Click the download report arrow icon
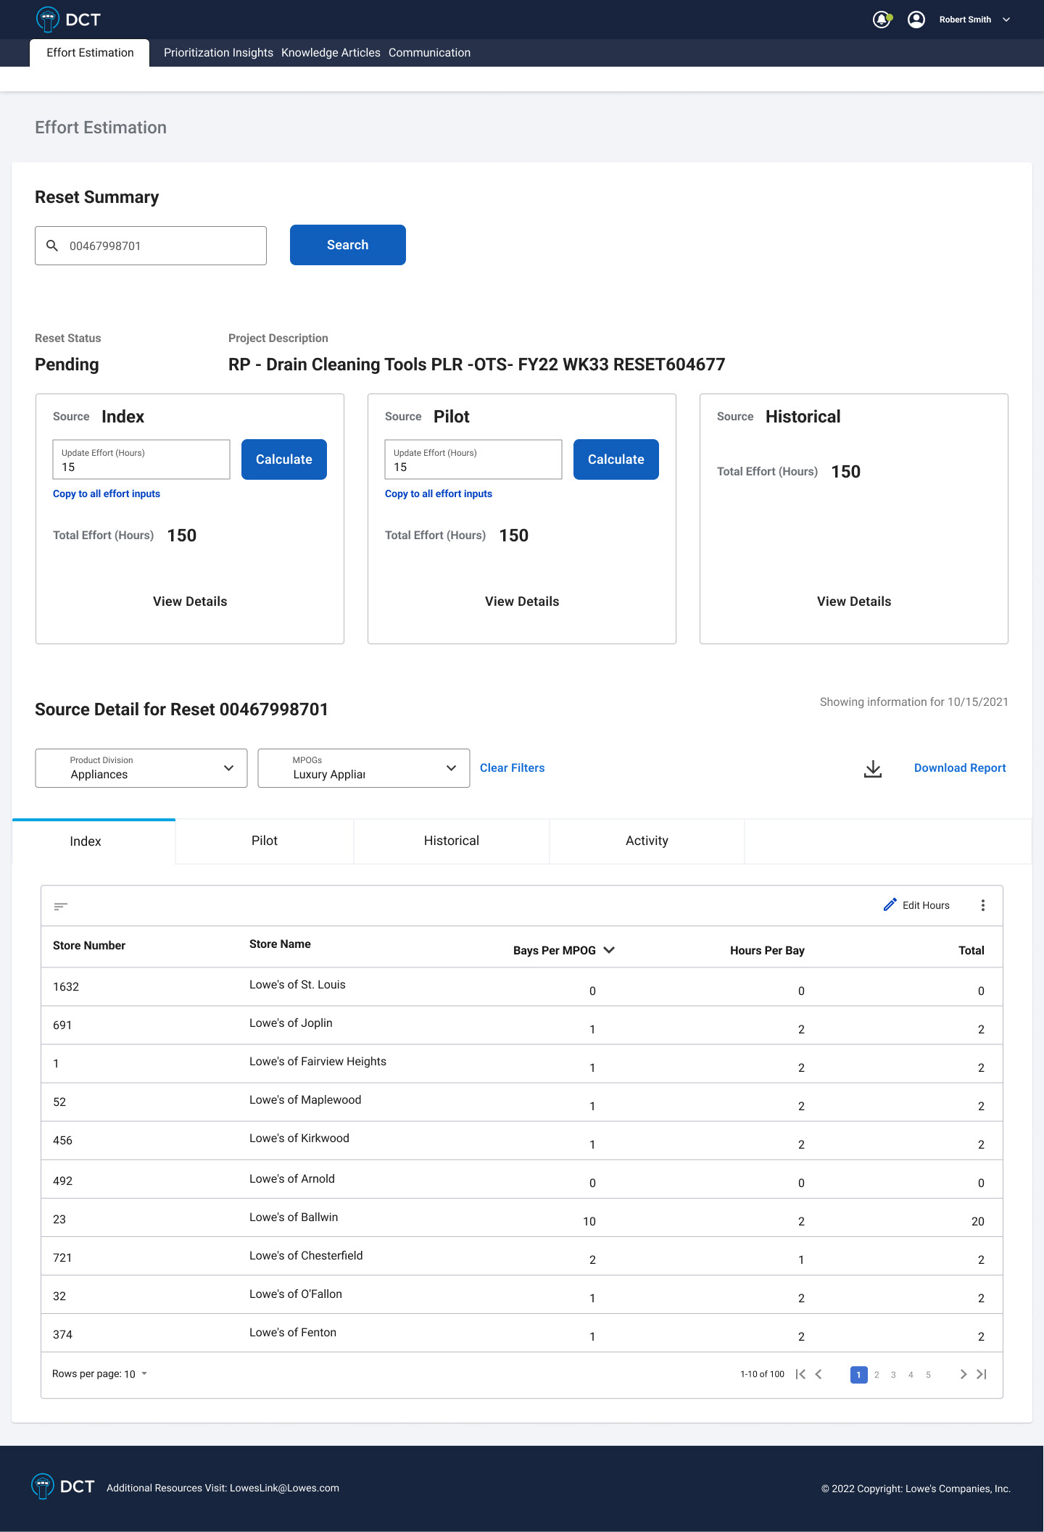The height and width of the screenshot is (1532, 1044). point(873,768)
